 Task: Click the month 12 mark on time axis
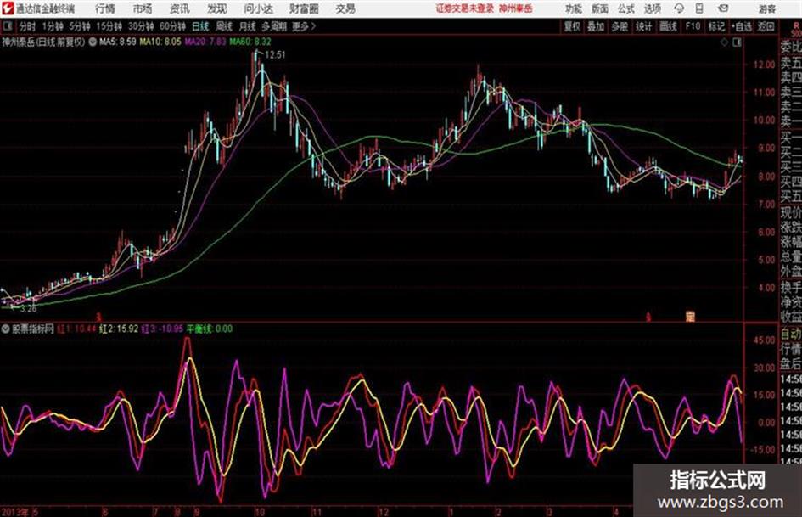(383, 511)
